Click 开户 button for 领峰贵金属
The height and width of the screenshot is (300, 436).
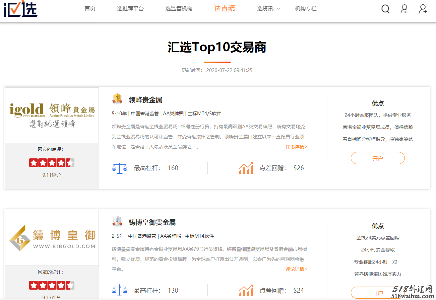[x=378, y=158]
